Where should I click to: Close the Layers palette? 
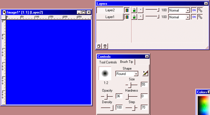[206, 4]
